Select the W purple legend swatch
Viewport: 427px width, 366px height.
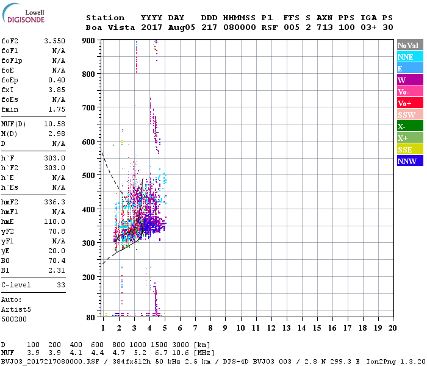pyautogui.click(x=409, y=80)
